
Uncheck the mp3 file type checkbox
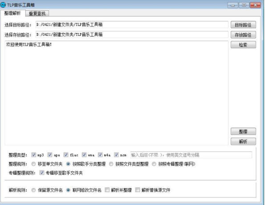tap(34, 155)
